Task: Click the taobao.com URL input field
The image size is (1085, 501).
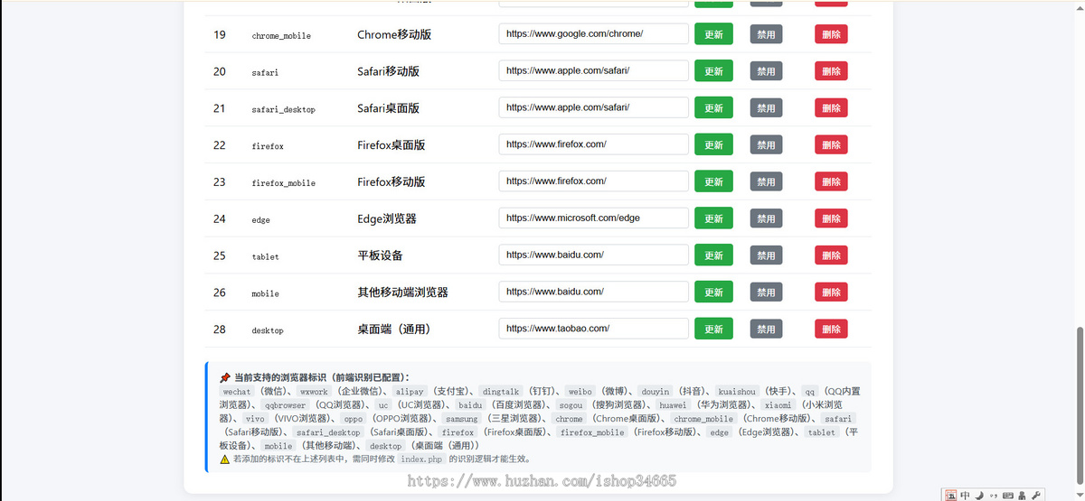Action: 594,329
